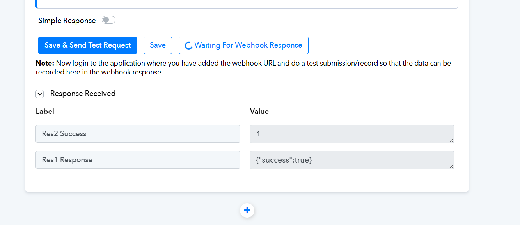Click the connector line below the plus icon
520x225 pixels.
[x=247, y=221]
